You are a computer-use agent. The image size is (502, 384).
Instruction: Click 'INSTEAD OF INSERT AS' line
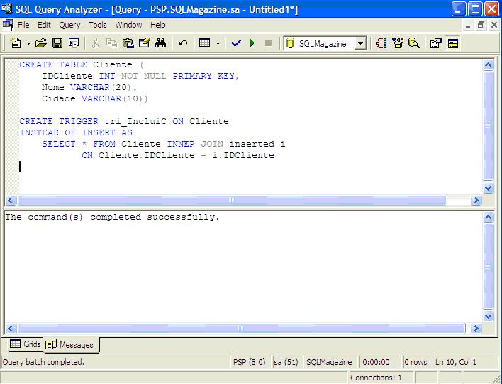(x=76, y=132)
